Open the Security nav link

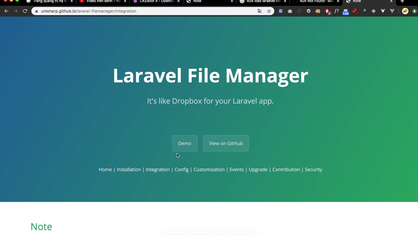click(x=313, y=169)
